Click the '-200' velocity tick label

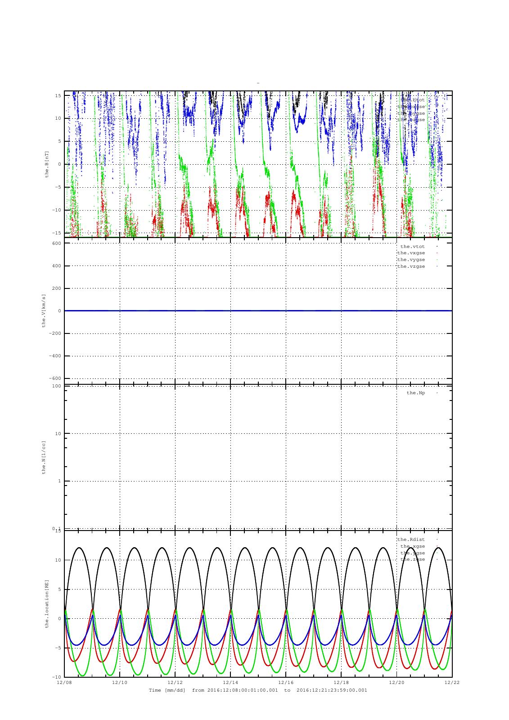(55, 333)
